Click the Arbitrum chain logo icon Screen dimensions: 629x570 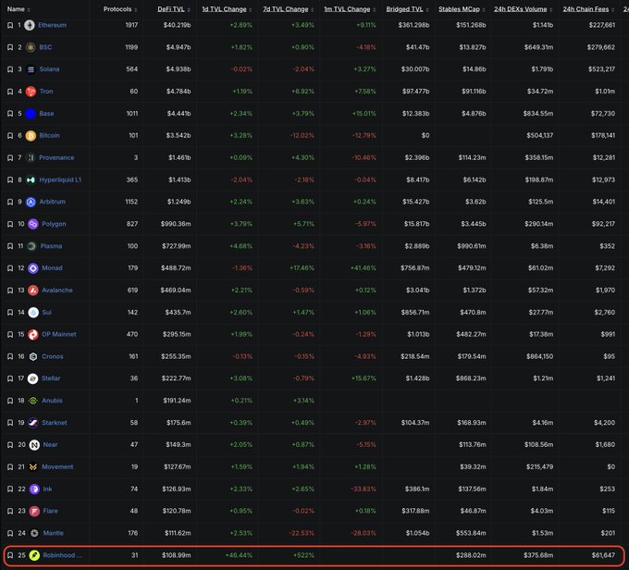point(31,202)
